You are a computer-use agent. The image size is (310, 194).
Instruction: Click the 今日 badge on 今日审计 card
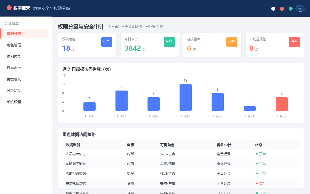pos(169,42)
